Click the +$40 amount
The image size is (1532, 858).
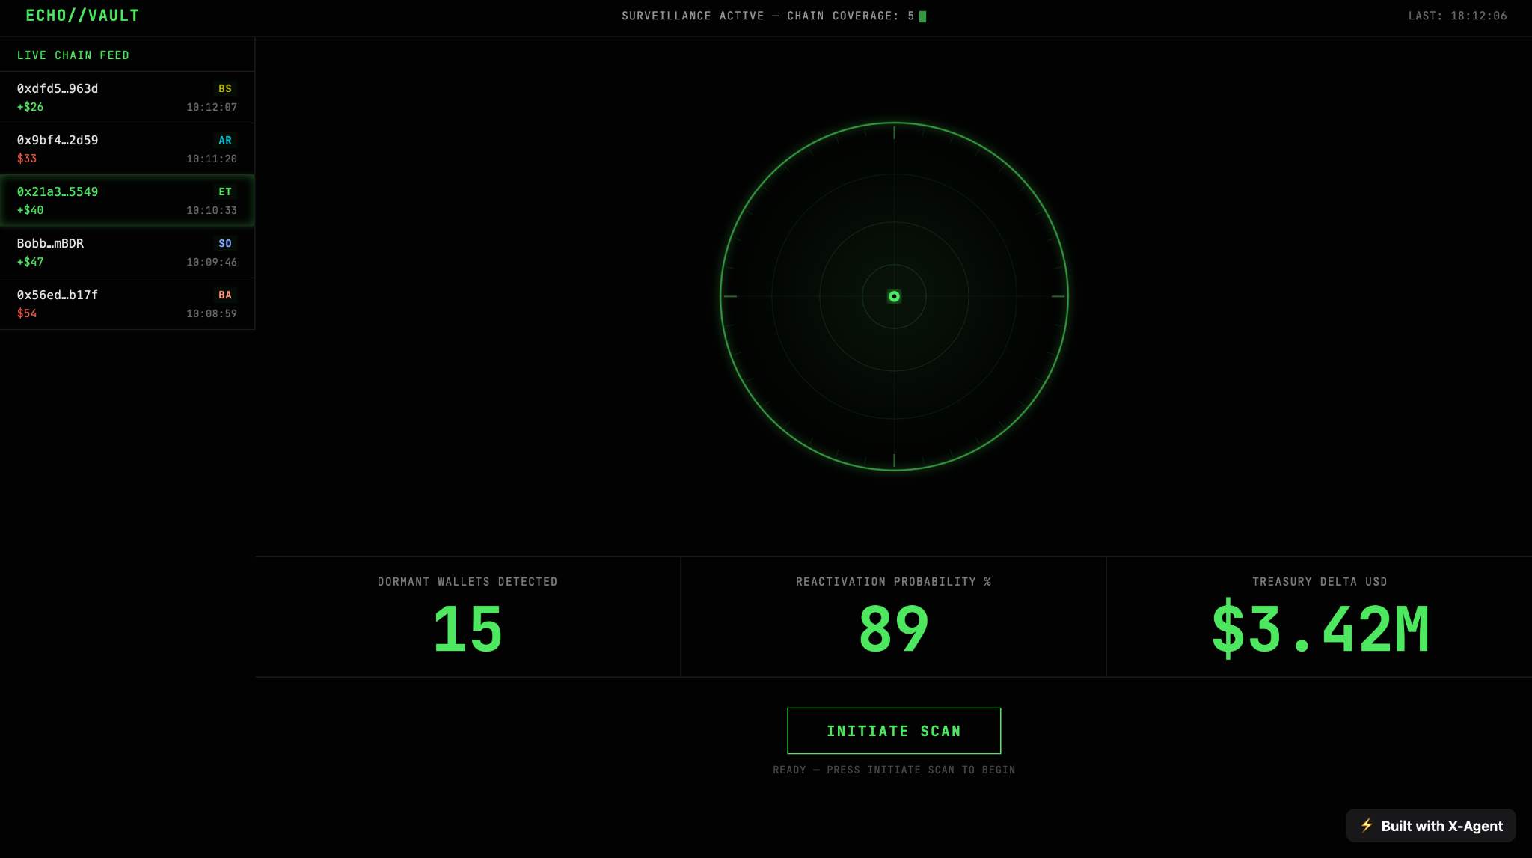(x=30, y=210)
